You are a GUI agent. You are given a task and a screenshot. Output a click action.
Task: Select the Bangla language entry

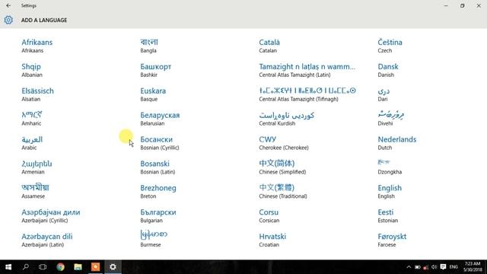(x=149, y=46)
